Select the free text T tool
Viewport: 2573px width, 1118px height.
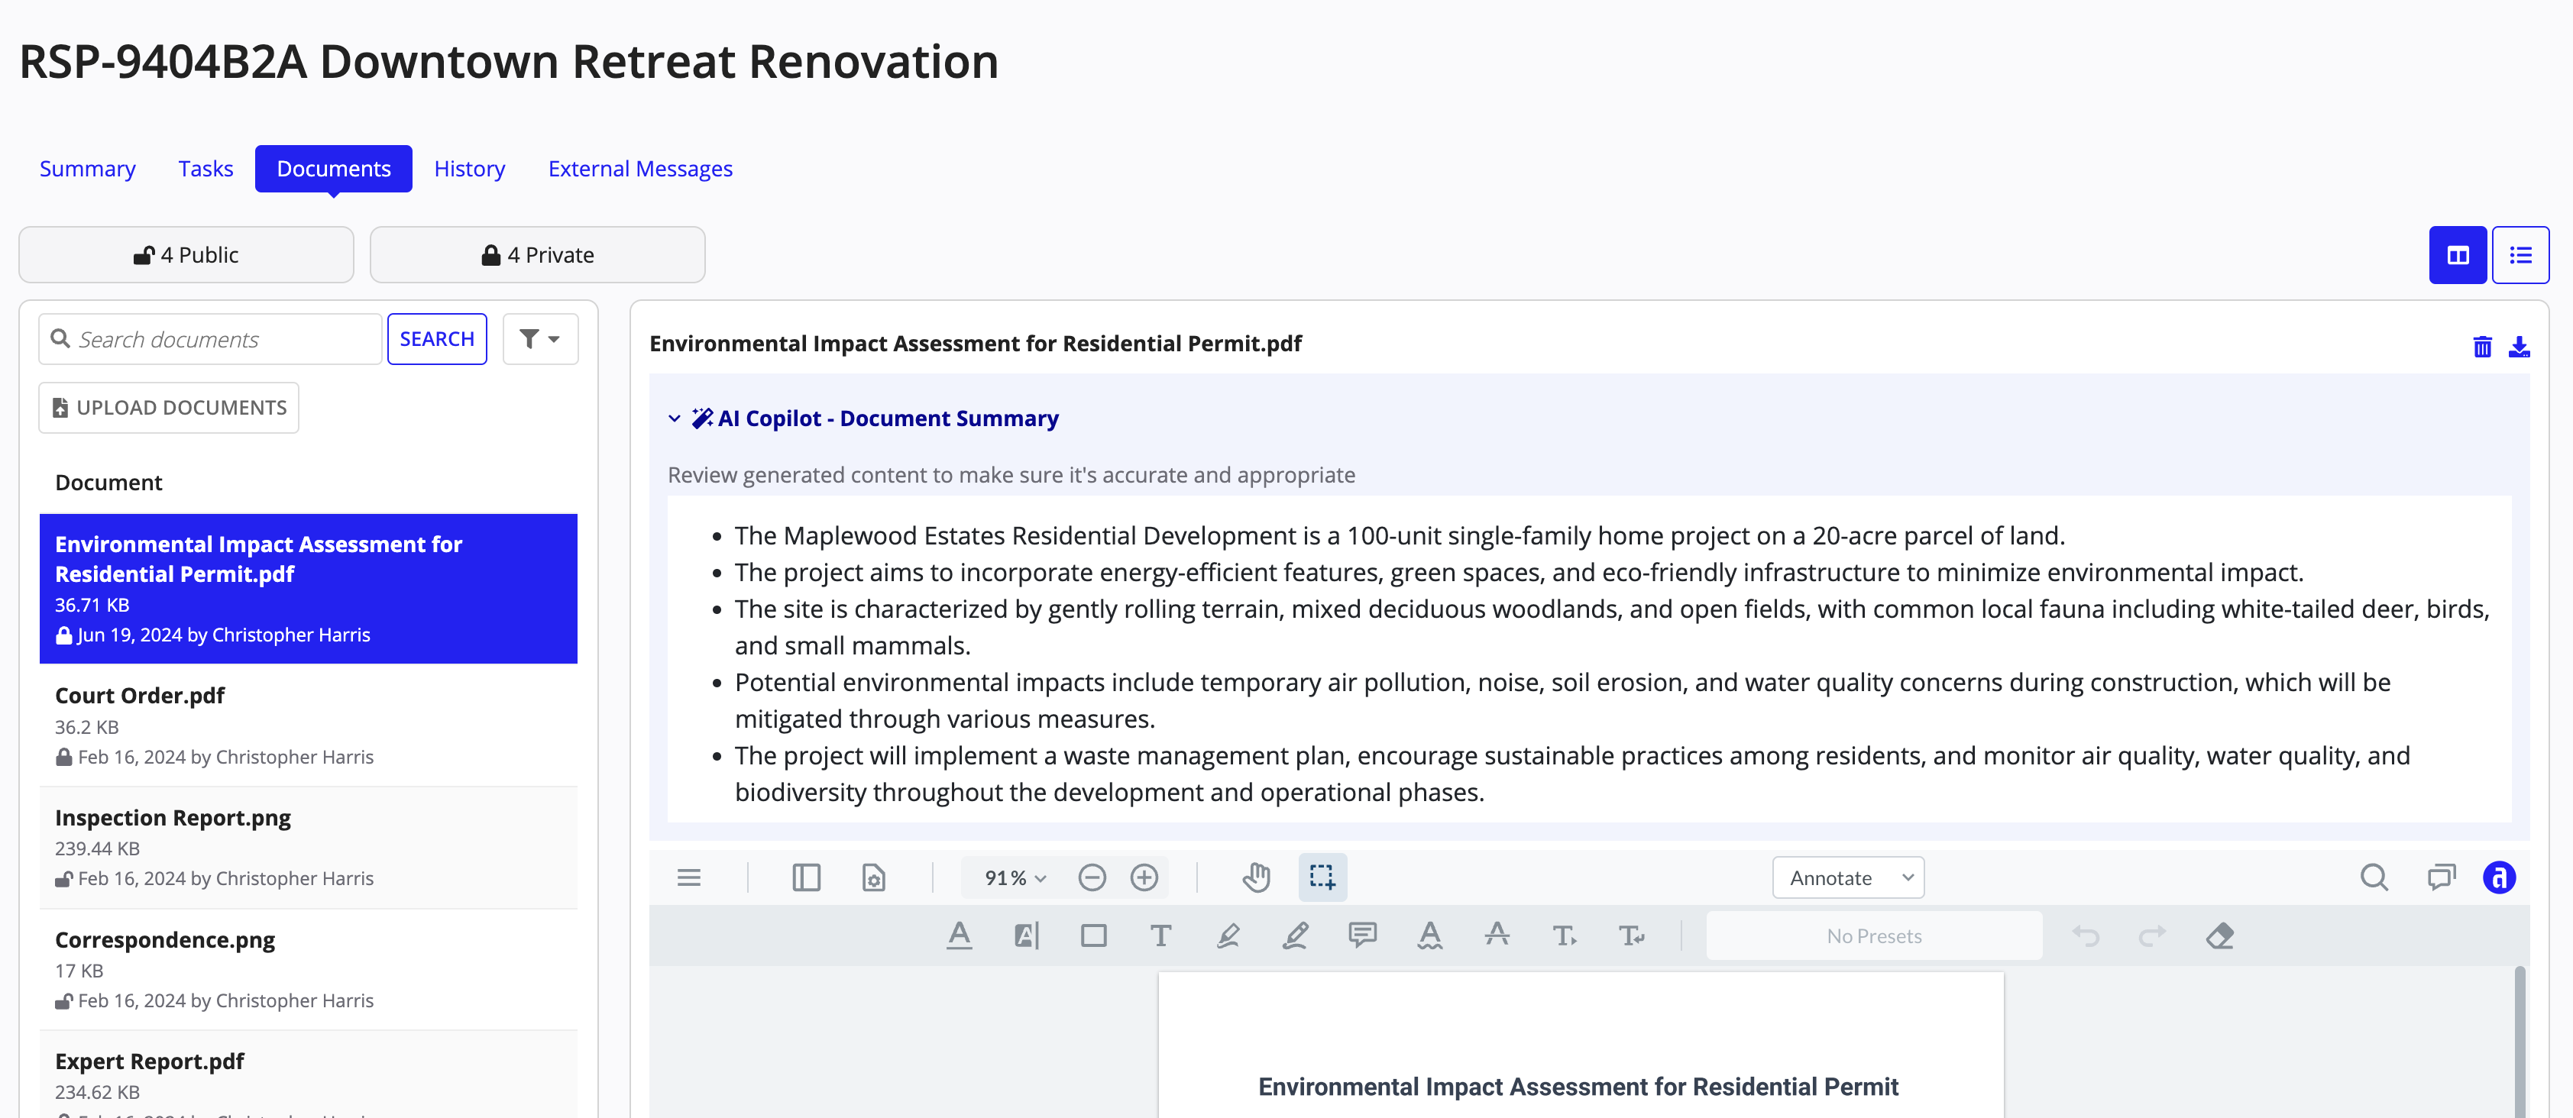pos(1160,935)
